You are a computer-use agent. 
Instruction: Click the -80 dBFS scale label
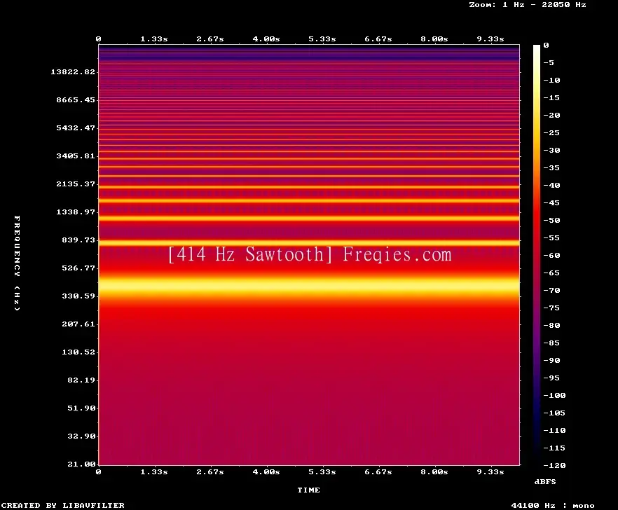pos(551,325)
